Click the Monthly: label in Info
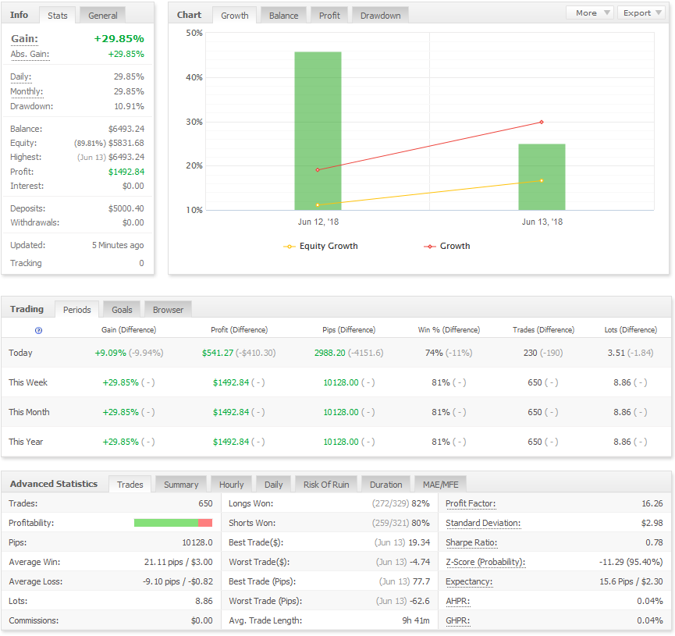 [x=27, y=91]
